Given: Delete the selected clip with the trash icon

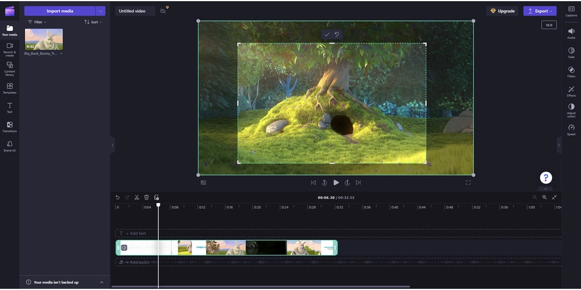Looking at the screenshot, I should pyautogui.click(x=146, y=197).
